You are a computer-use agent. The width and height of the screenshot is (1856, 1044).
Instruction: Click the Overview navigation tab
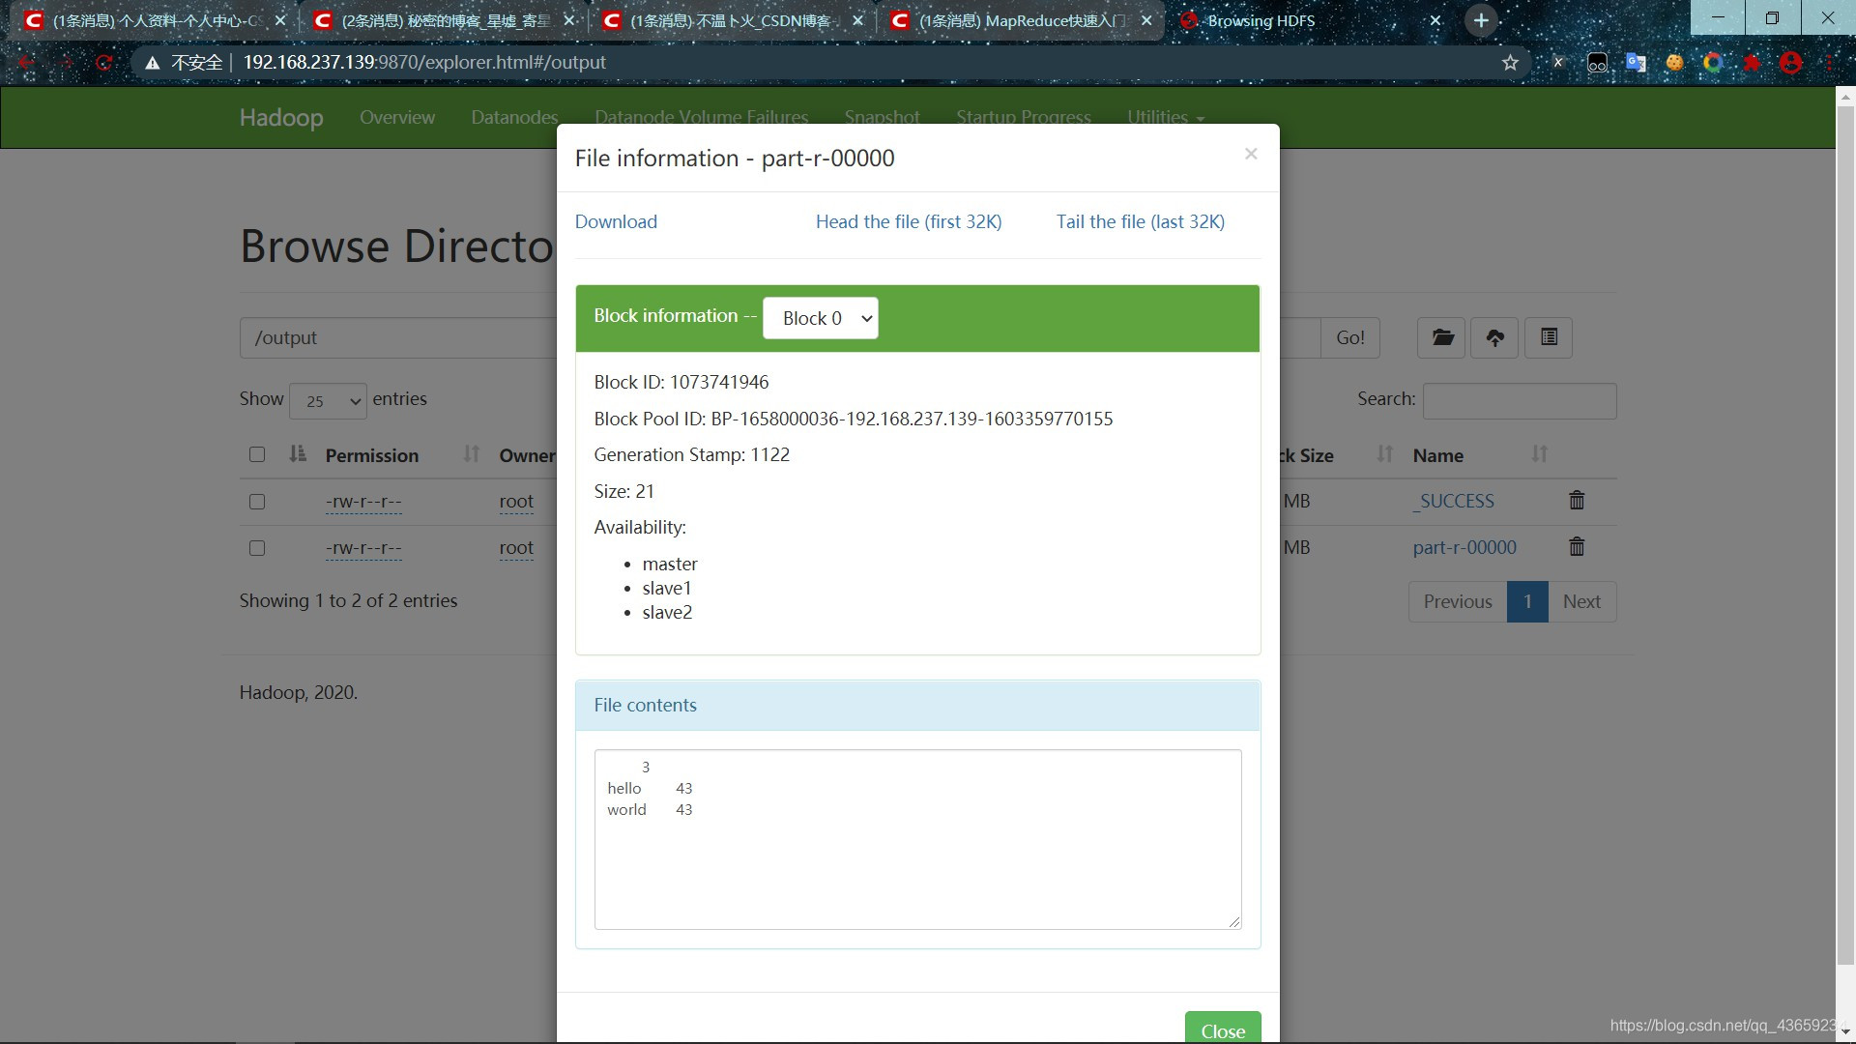tap(397, 117)
